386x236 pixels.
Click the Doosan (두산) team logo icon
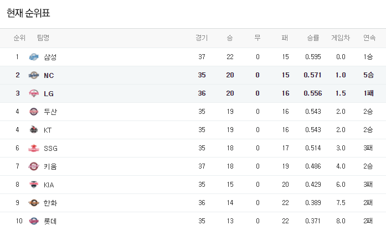[x=34, y=112]
